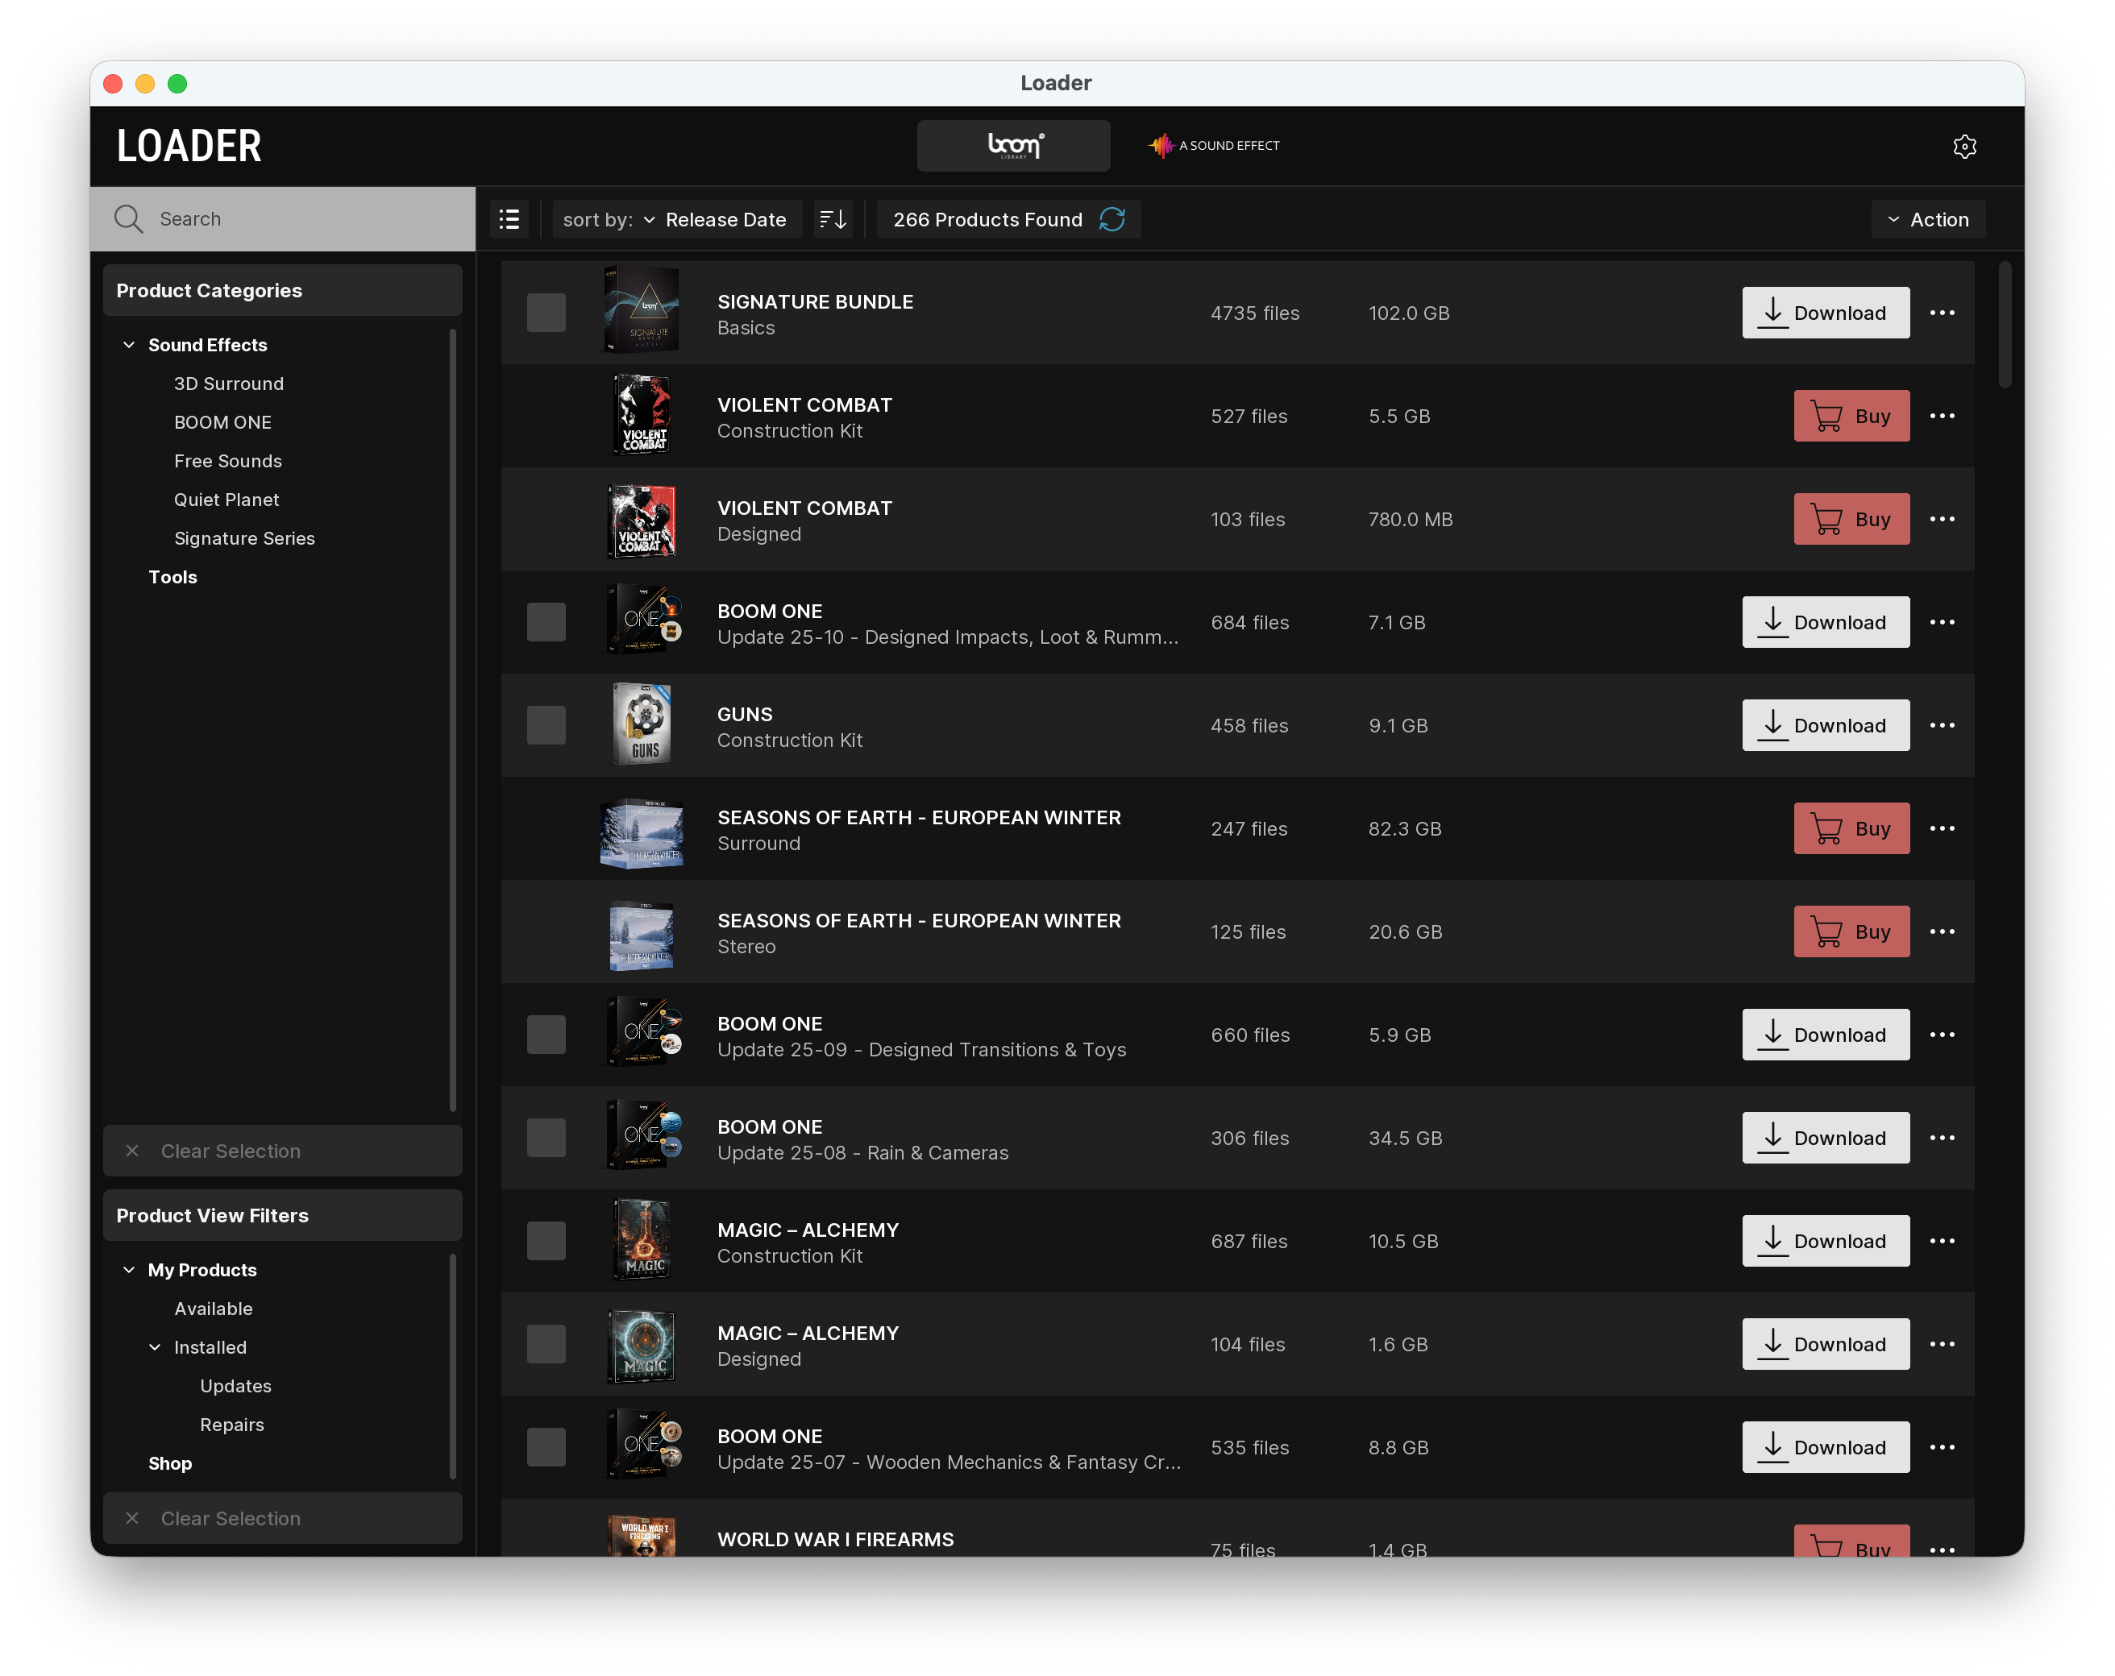Open SEASONS OF EARTH Surround thumbnail

pyautogui.click(x=642, y=831)
